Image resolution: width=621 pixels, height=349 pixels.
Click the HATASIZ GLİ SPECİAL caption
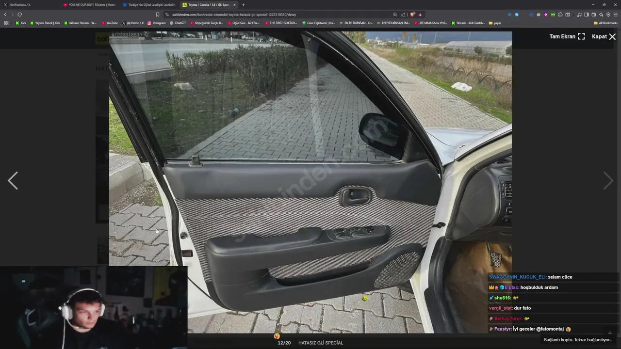[321, 343]
